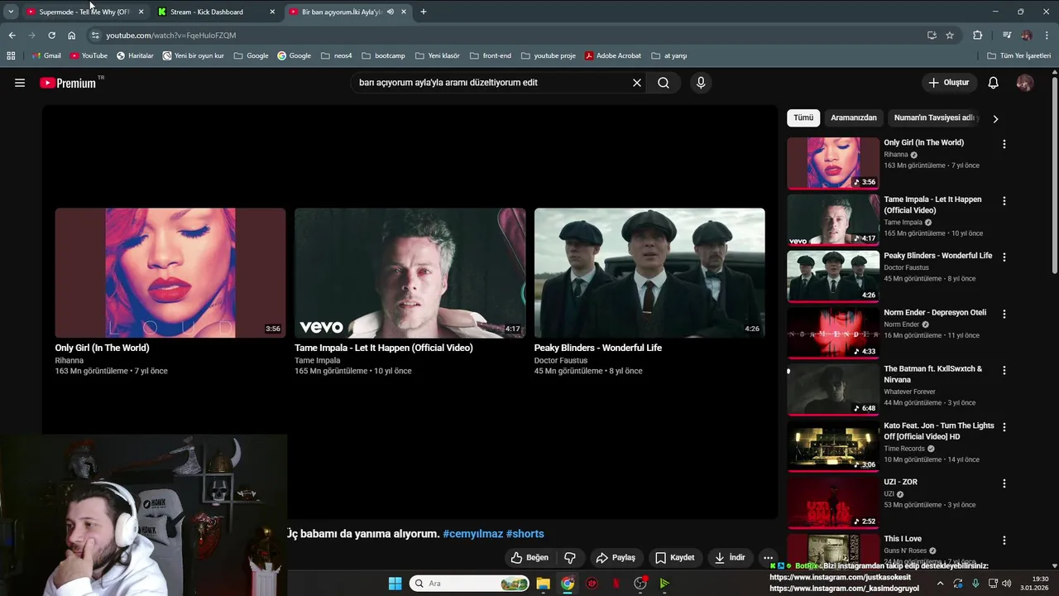Open options for Tame Impala sidebar video
1059x596 pixels.
[1004, 201]
